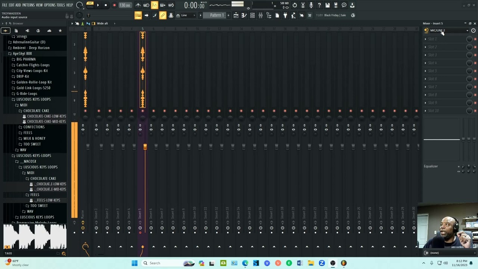Toggle Slot 9 enable switch
The image size is (478, 269).
point(475,103)
